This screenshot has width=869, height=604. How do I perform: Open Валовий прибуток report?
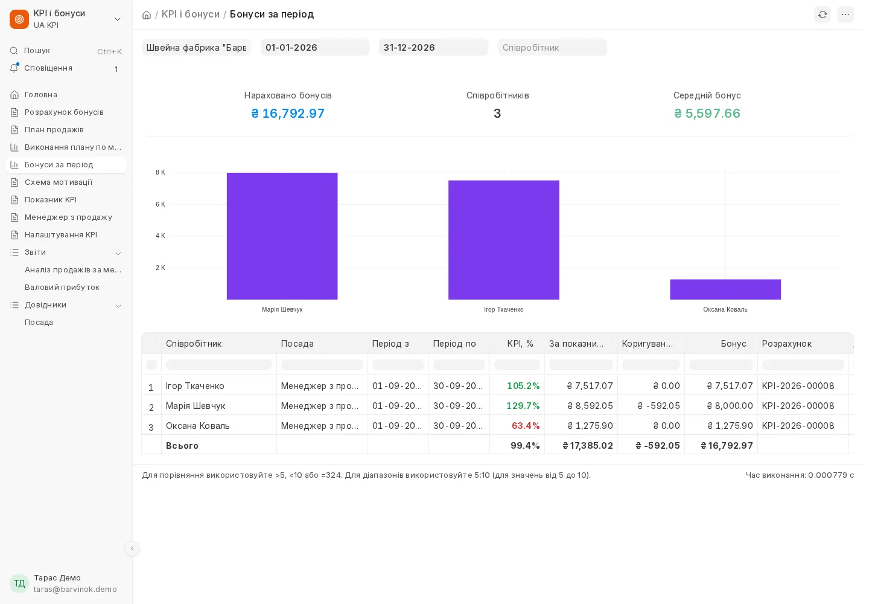coord(73,288)
